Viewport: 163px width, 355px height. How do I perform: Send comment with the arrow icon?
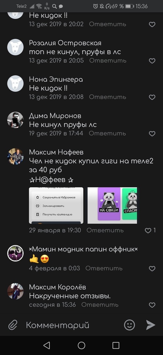(150, 325)
